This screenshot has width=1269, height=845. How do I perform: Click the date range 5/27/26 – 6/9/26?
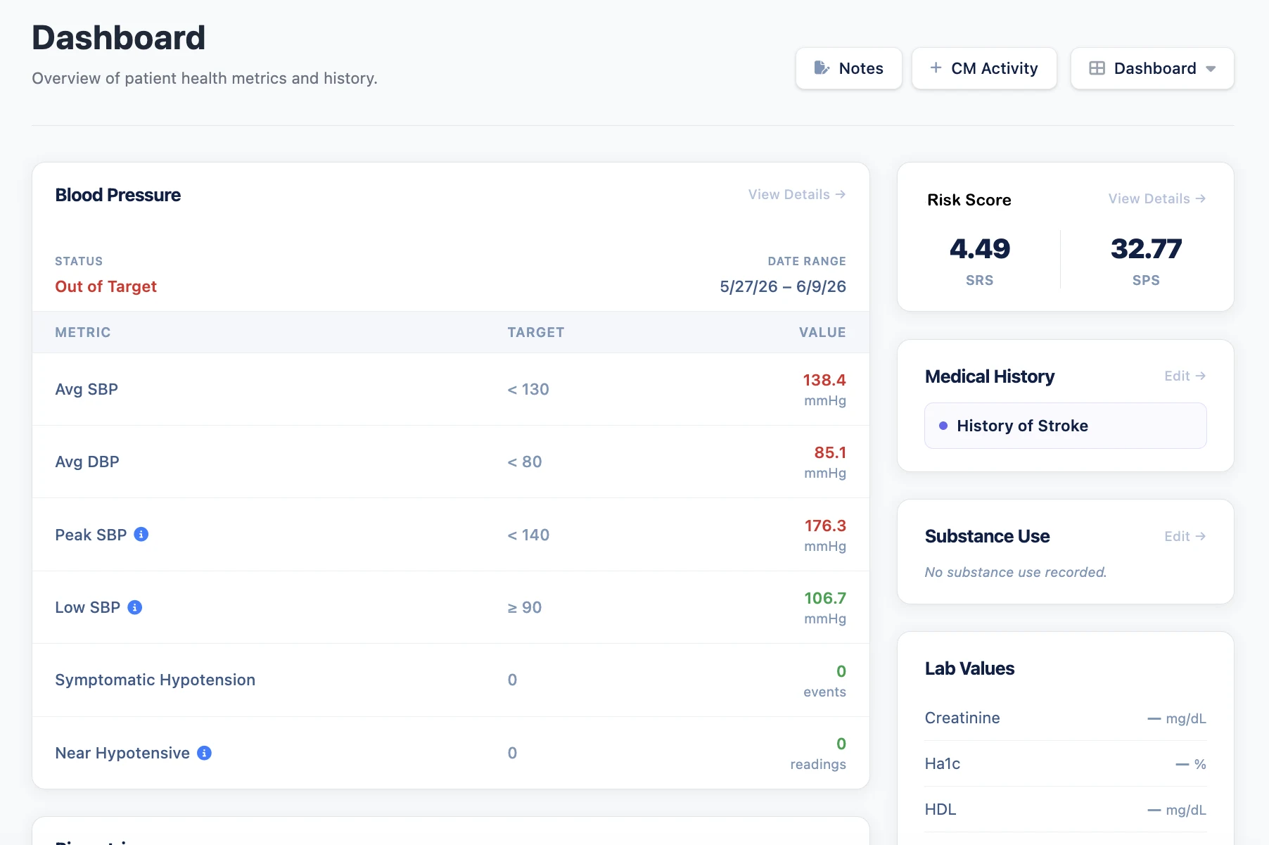coord(782,286)
